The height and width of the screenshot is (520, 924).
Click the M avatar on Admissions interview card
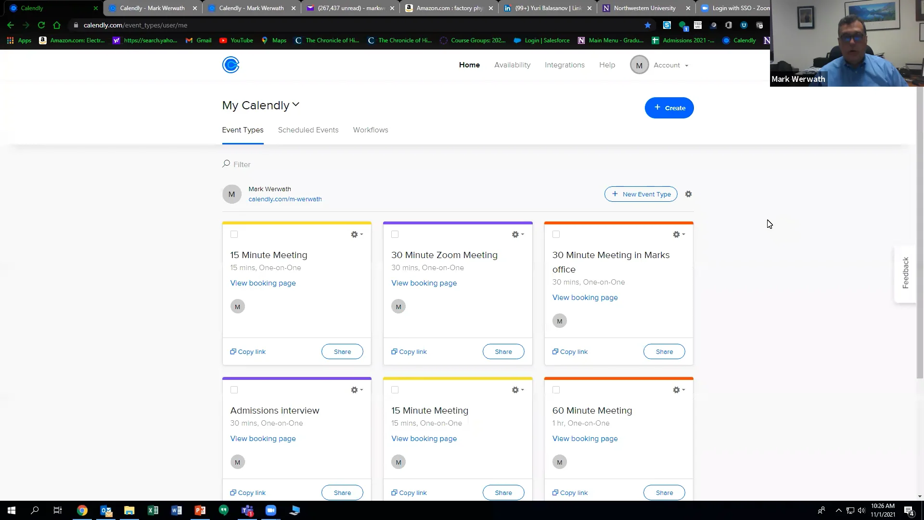[237, 462]
